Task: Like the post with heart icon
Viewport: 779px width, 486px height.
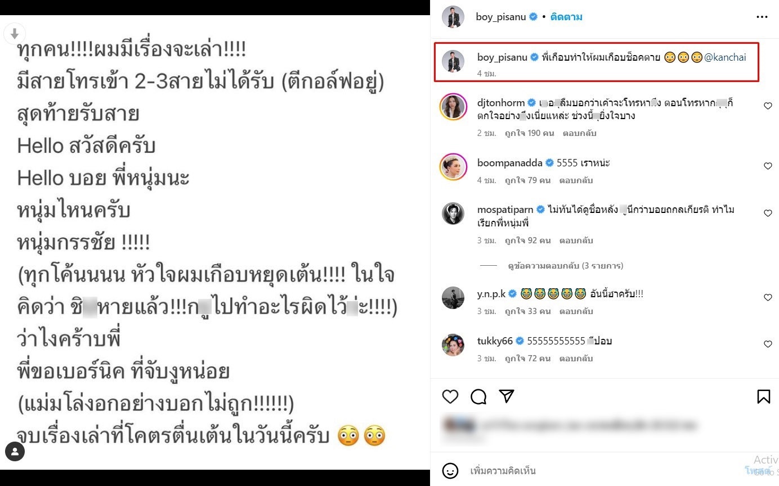Action: pyautogui.click(x=450, y=397)
